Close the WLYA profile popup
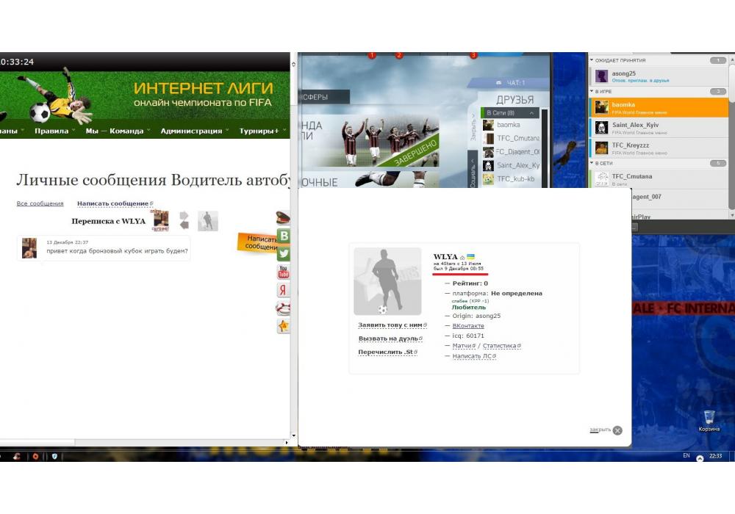Viewport: 735px width, 514px height. click(x=617, y=430)
